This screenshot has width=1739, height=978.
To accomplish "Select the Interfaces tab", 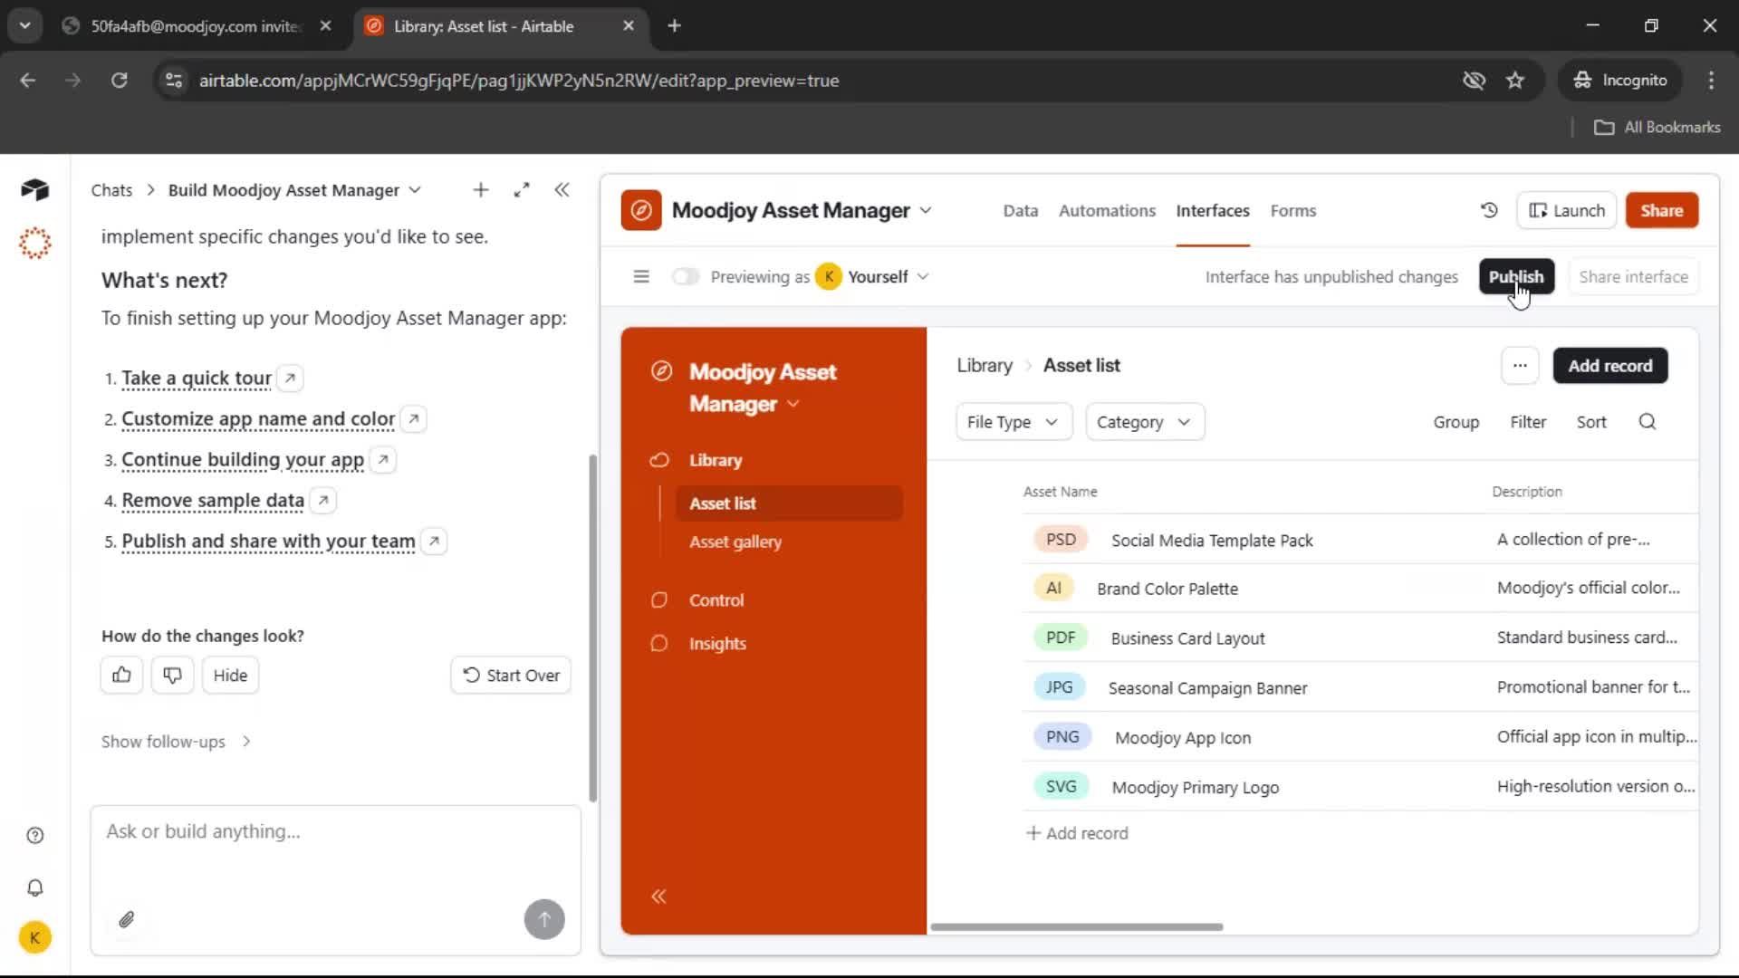I will tap(1213, 210).
